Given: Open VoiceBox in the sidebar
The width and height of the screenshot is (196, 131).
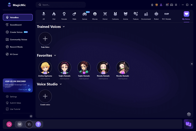Looking at the screenshot, I should coord(18,17).
